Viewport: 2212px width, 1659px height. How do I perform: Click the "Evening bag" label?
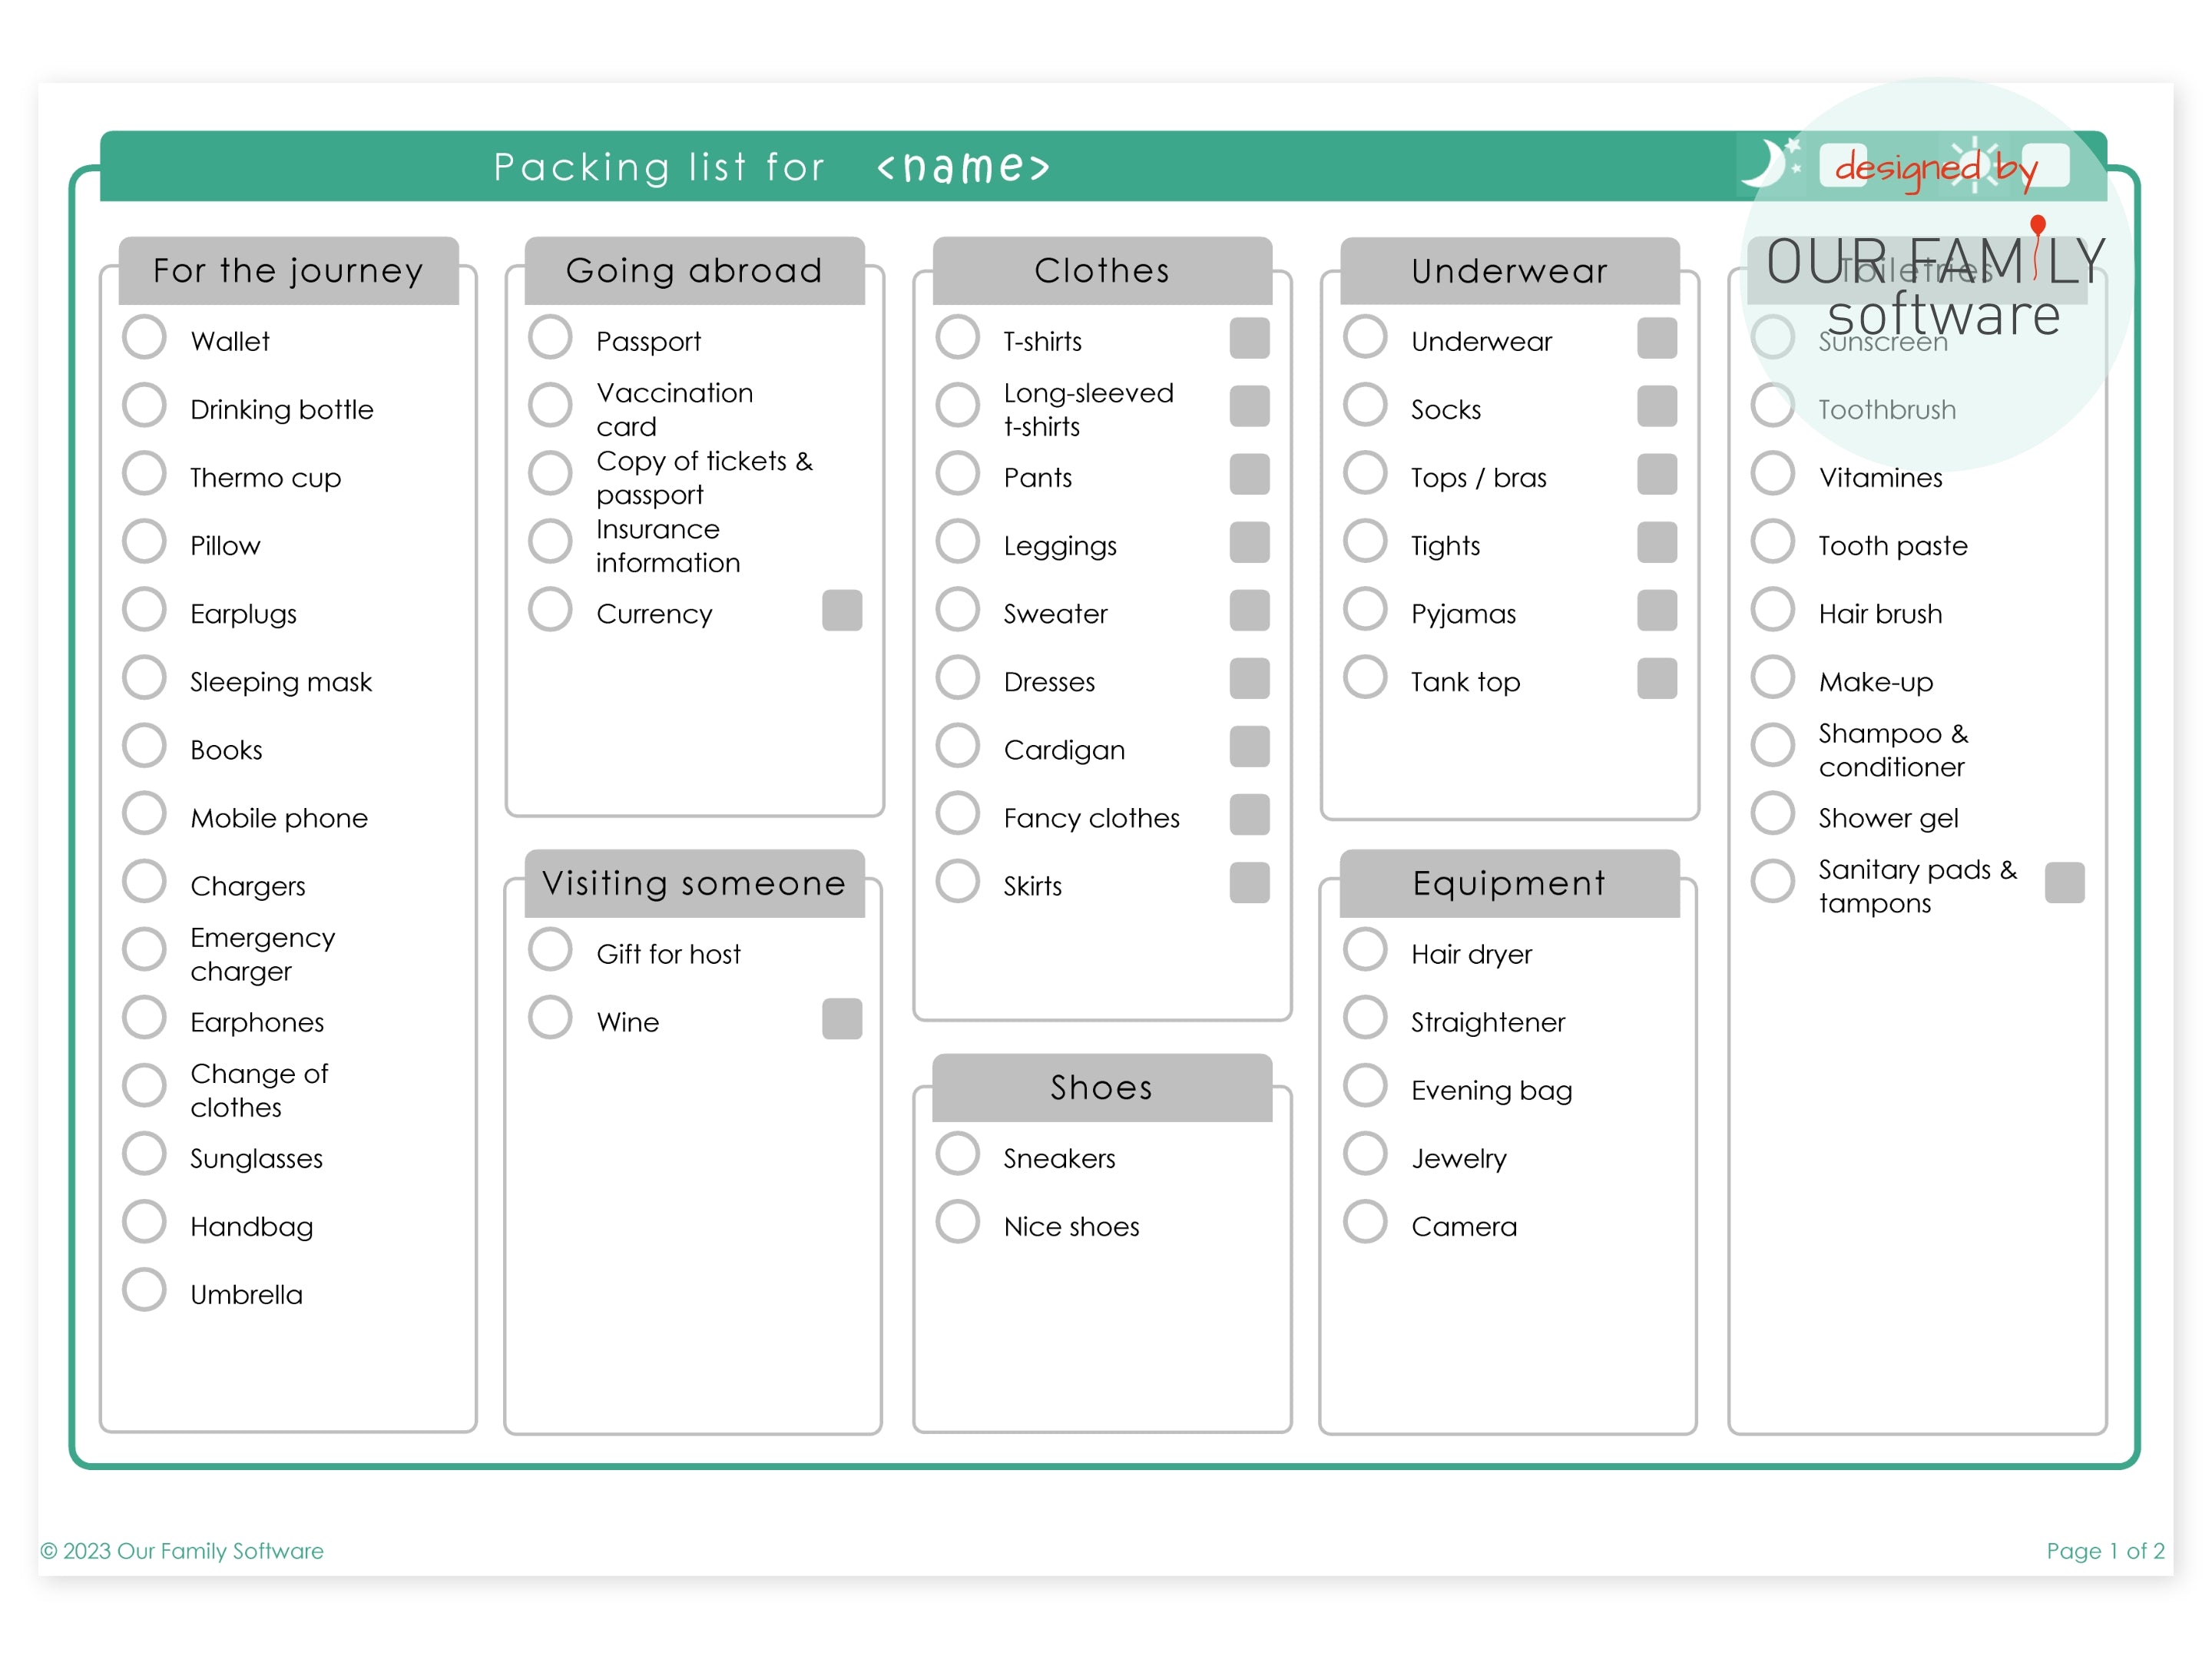point(1491,1091)
